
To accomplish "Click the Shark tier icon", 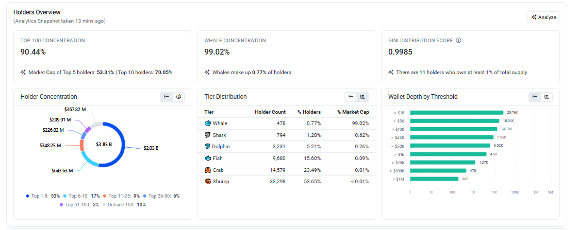I will (208, 135).
